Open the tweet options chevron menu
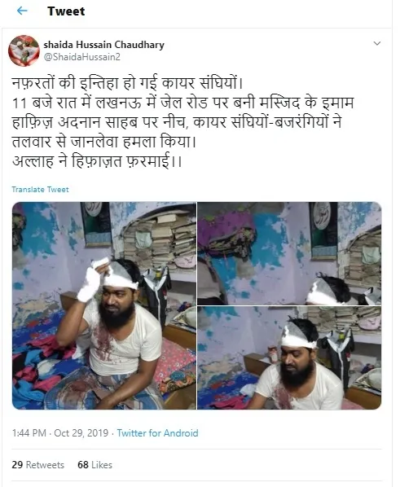This screenshot has width=400, height=487. (377, 43)
